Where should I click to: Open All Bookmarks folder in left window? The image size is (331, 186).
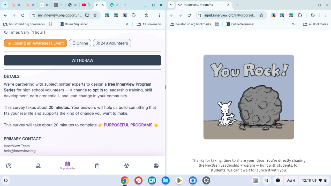click(x=149, y=24)
